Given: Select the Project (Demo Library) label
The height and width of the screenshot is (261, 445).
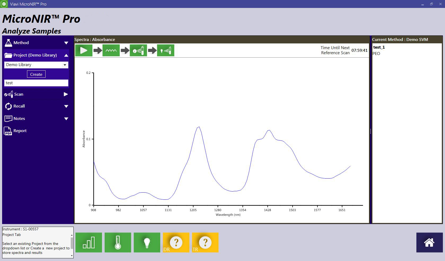Looking at the screenshot, I should click(35, 55).
